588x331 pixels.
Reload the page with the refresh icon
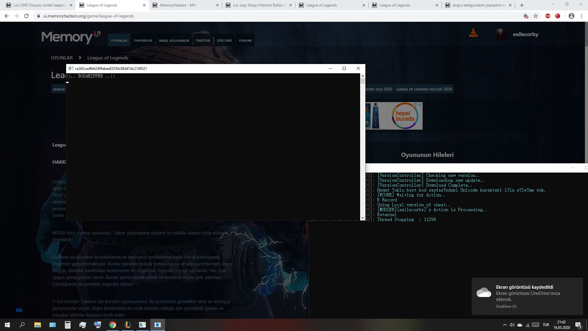(26, 16)
